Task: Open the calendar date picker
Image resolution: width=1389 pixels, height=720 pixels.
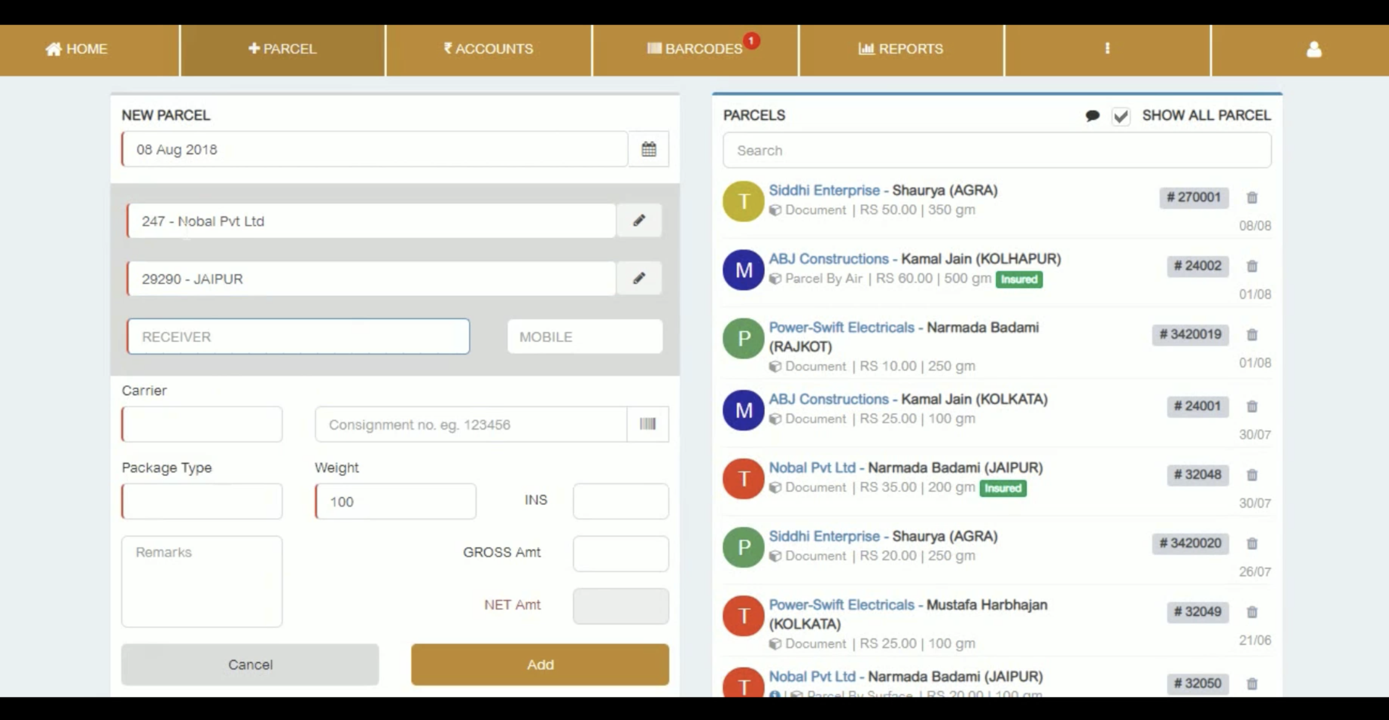Action: click(649, 150)
